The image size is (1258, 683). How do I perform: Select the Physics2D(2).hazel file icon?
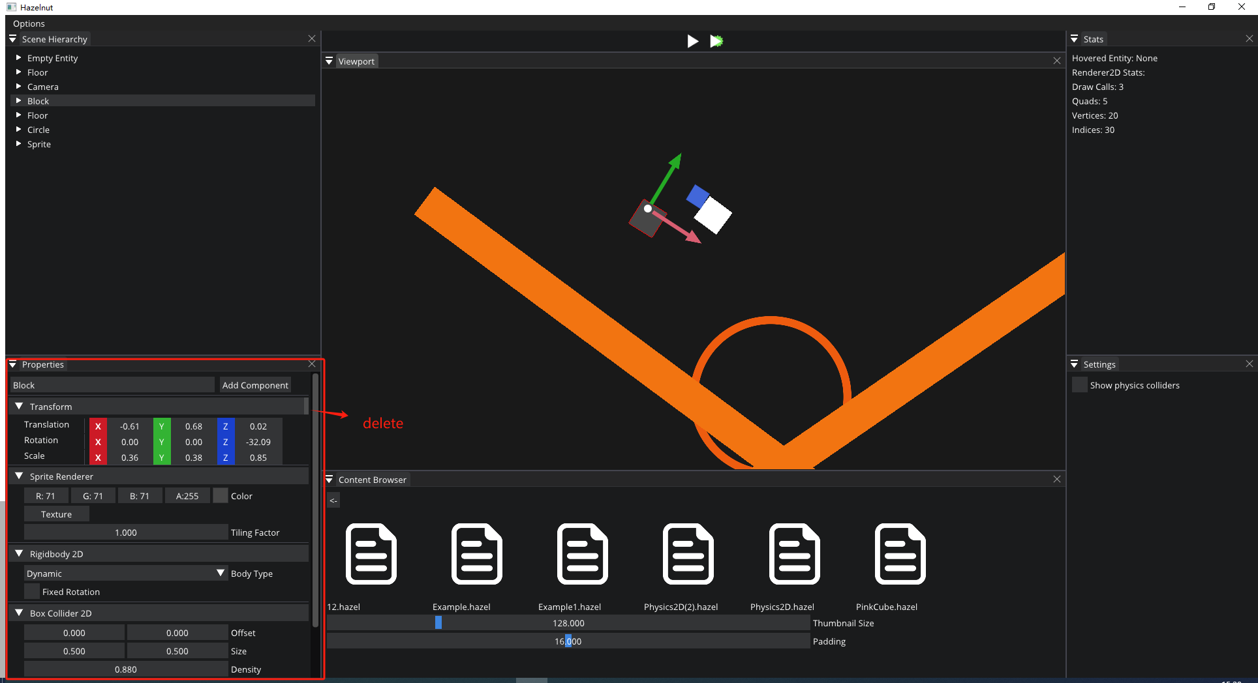[688, 554]
